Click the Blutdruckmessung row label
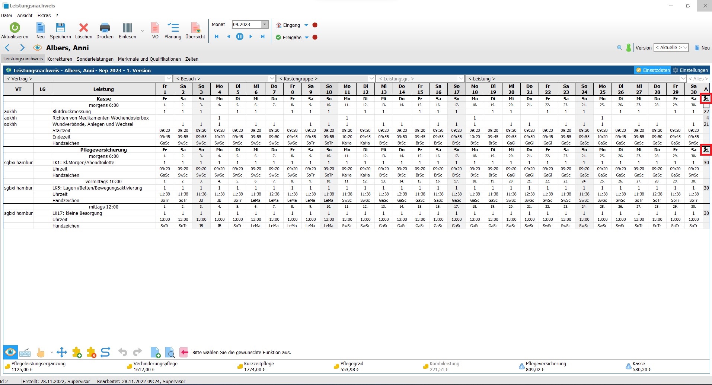Image resolution: width=712 pixels, height=385 pixels. click(71, 111)
